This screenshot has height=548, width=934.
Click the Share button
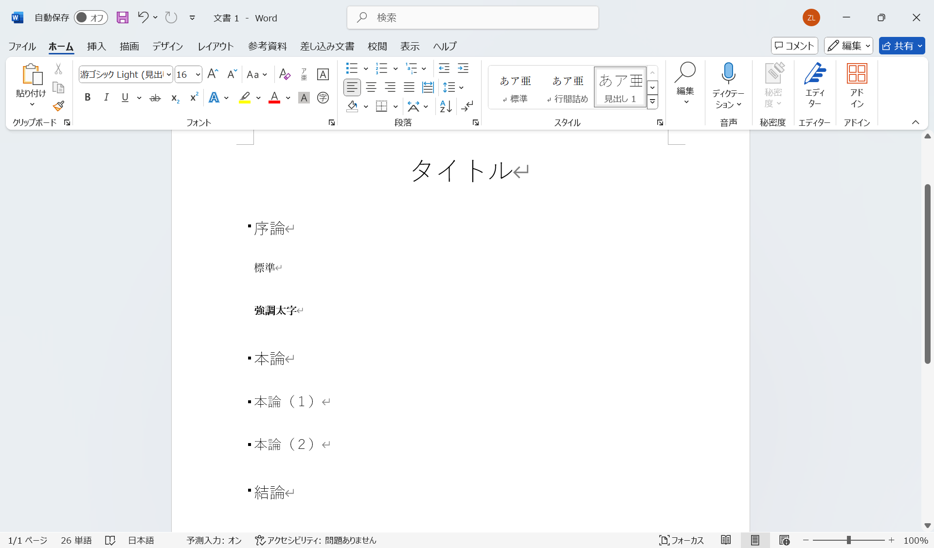point(898,46)
